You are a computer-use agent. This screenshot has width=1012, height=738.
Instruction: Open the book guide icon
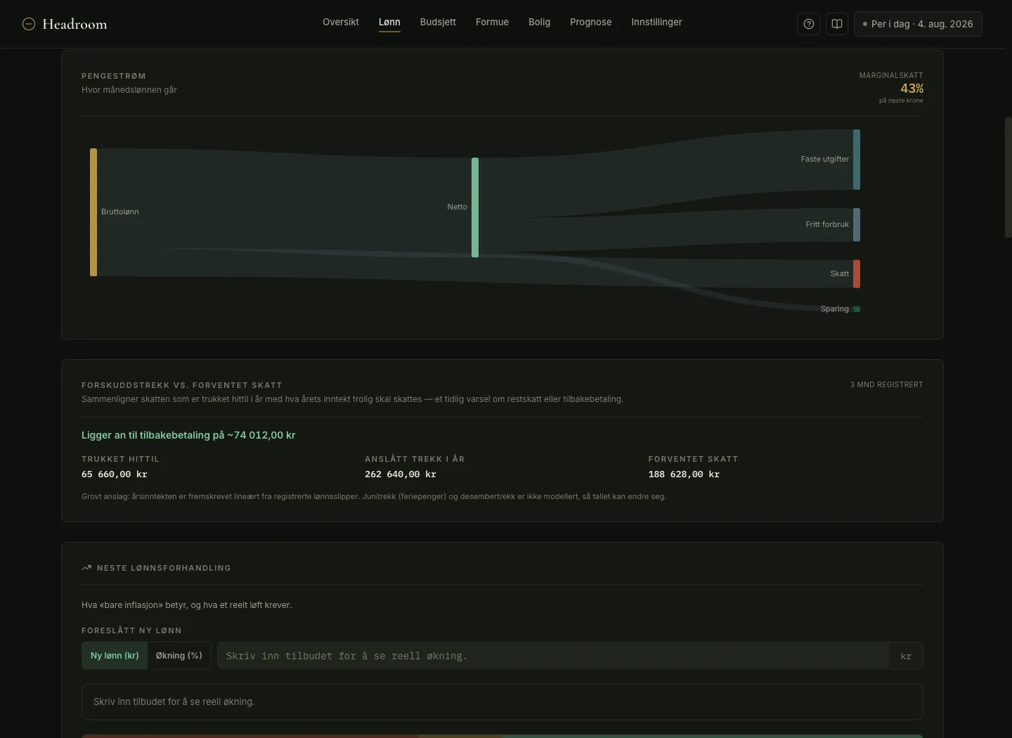(x=837, y=24)
